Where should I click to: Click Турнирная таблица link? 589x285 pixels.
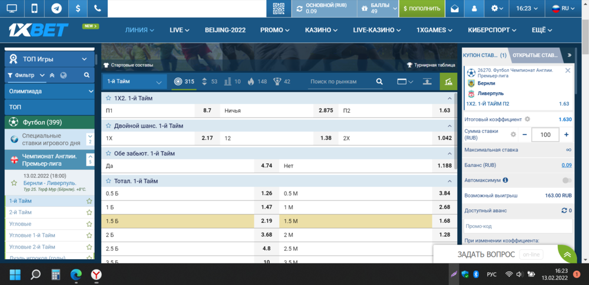click(431, 65)
